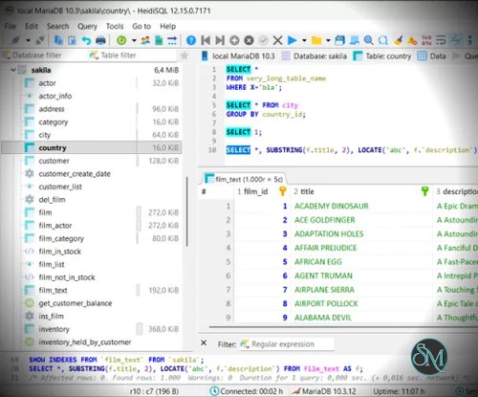Click the print icon
This screenshot has width=478, height=397.
(100, 40)
